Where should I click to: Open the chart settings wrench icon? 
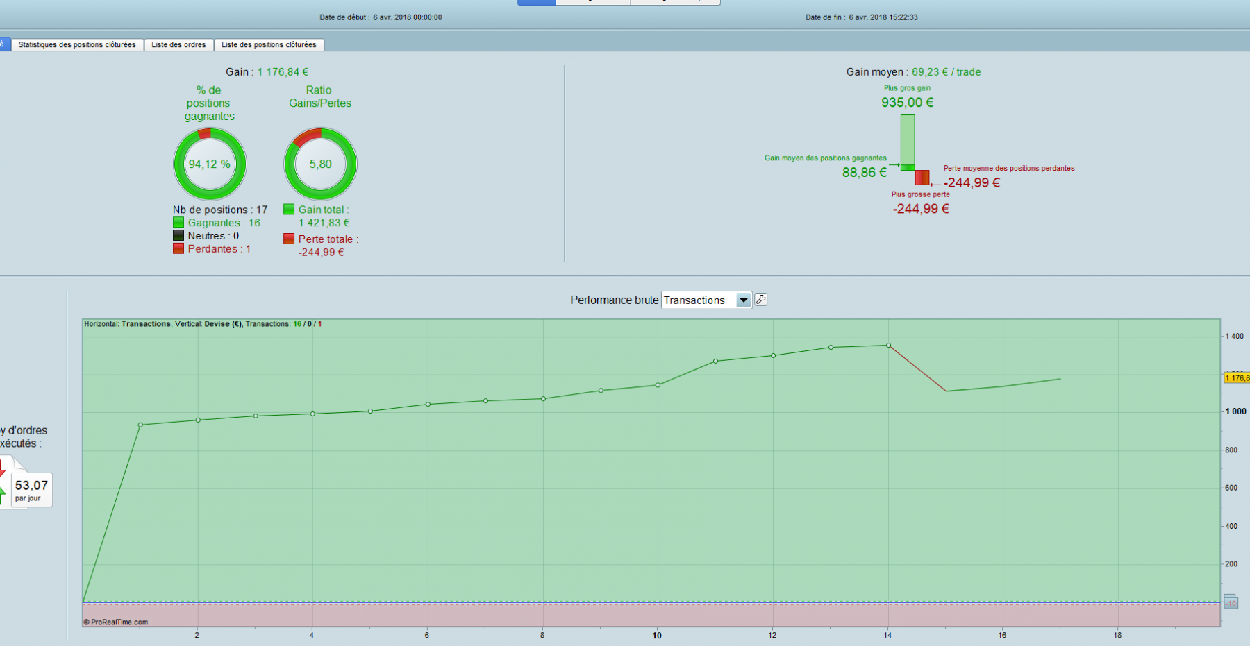click(761, 300)
